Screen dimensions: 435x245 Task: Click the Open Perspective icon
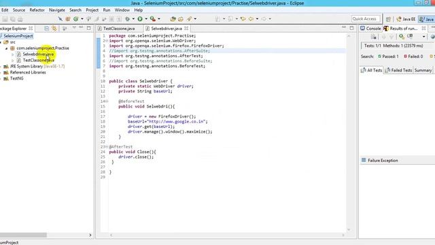(388, 19)
